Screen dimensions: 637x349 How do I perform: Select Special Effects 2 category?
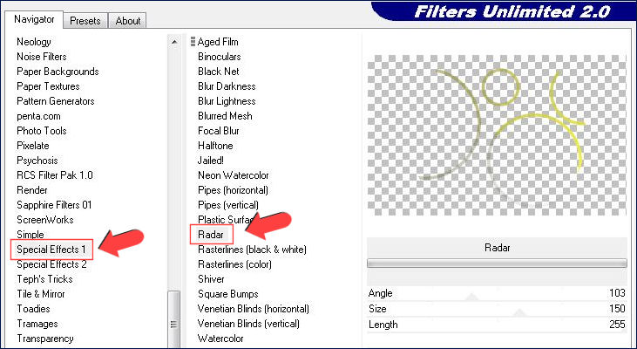pyautogui.click(x=51, y=264)
